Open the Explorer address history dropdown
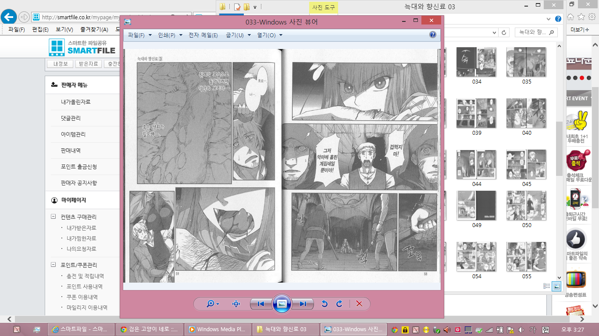599x336 pixels. click(x=494, y=32)
